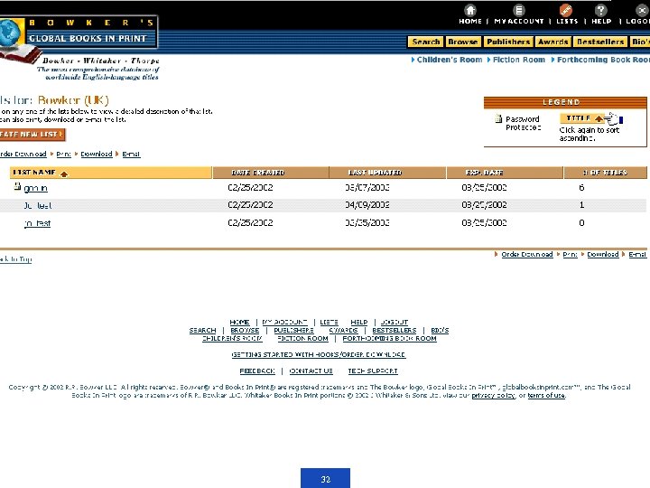Click the footer BESTSELLERS link

pyautogui.click(x=394, y=331)
